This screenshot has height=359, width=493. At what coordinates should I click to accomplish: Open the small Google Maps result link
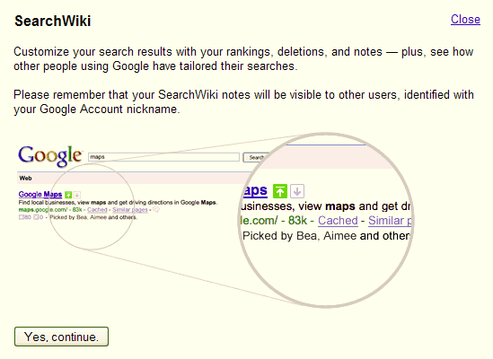(x=40, y=195)
